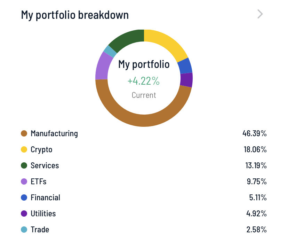The width and height of the screenshot is (288, 248).
Task: Click the light purple ETFs chart slice
Action: (101, 65)
